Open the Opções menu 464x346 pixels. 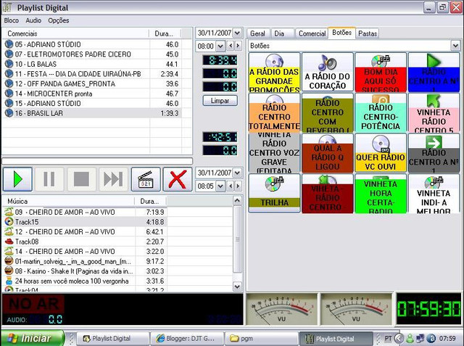click(59, 20)
